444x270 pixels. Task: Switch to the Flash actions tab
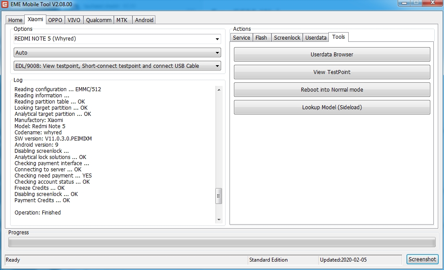261,37
